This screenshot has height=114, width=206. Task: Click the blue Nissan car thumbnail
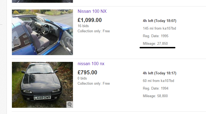click(42, 32)
